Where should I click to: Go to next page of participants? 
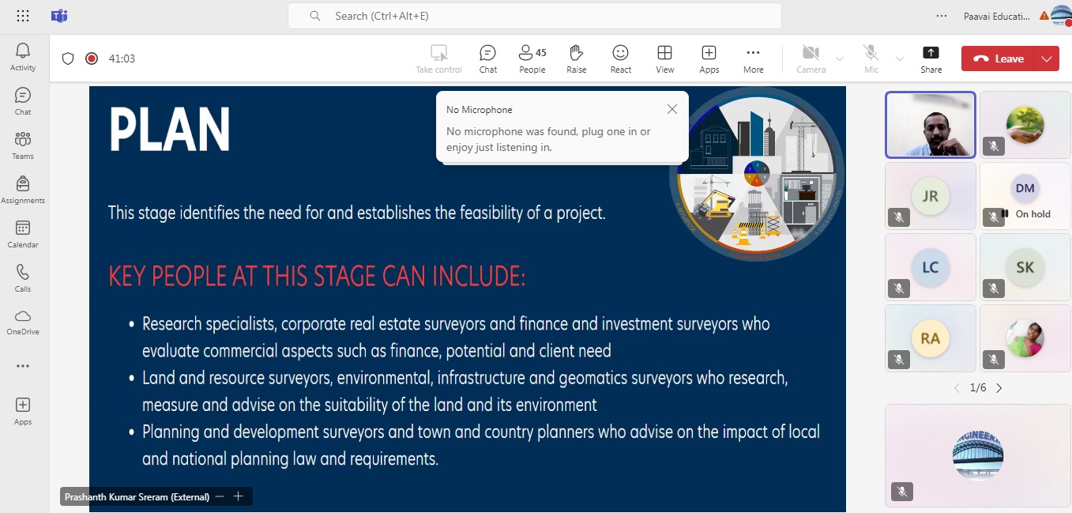tap(999, 388)
